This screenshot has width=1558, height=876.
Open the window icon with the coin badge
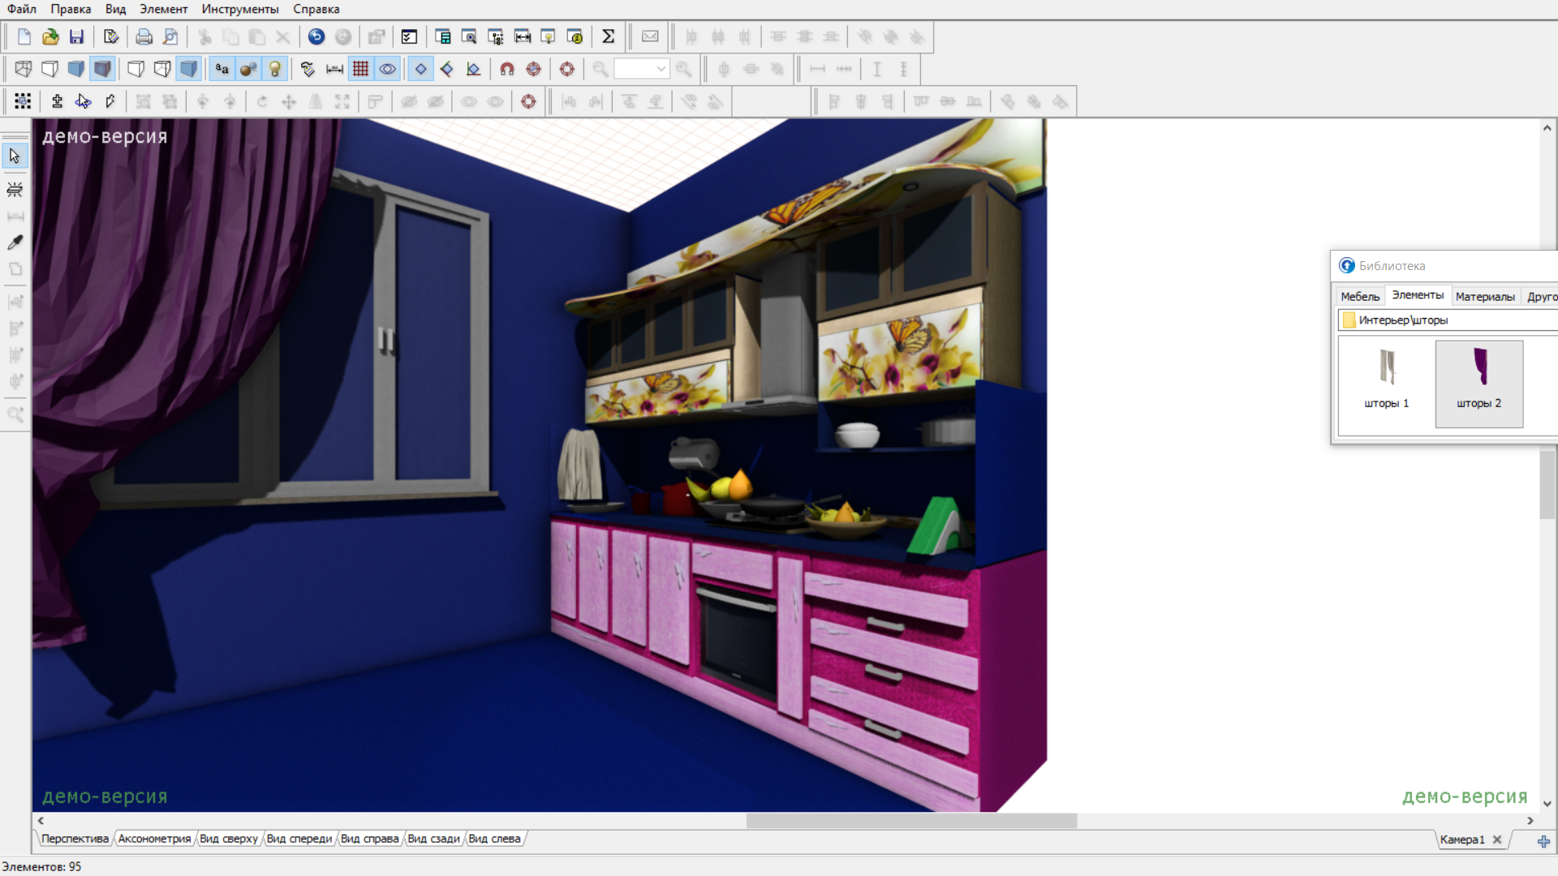(575, 36)
